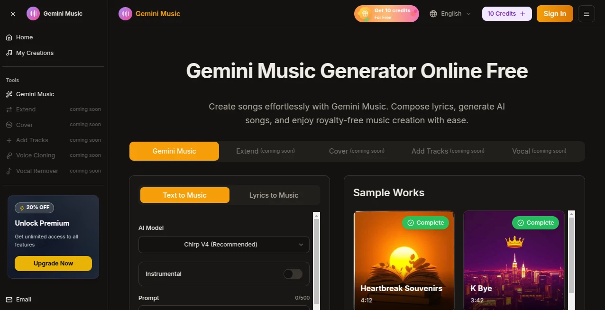This screenshot has width=605, height=310.
Task: Open the Vocal Remover tool icon
Action: pyautogui.click(x=9, y=171)
